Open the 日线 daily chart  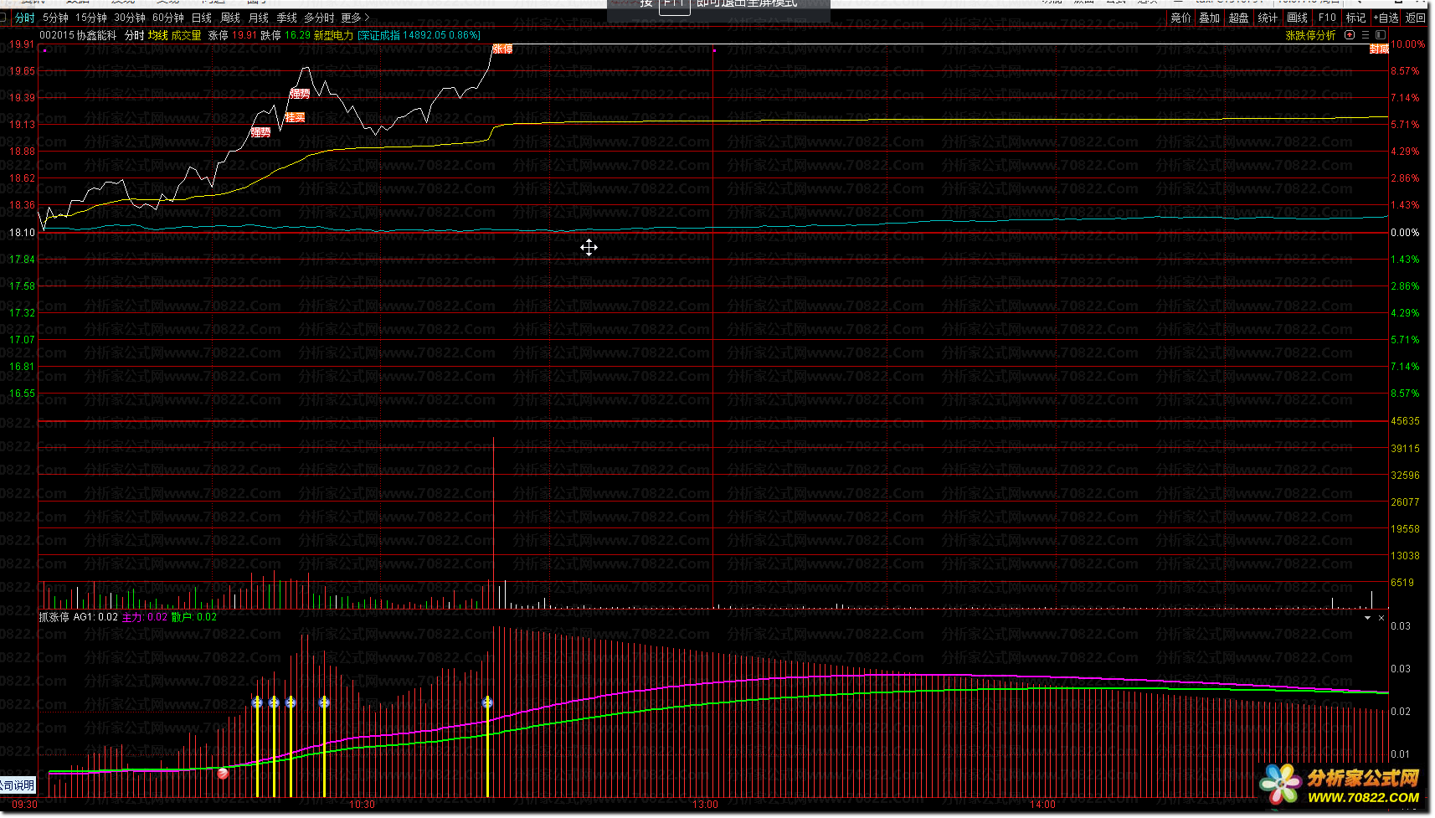(202, 18)
